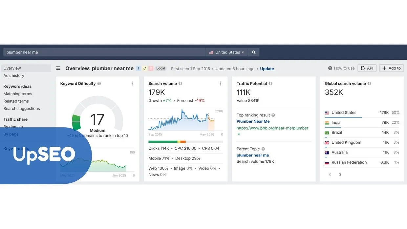The image size is (407, 229).
Task: Open the API panel
Action: coord(367,68)
